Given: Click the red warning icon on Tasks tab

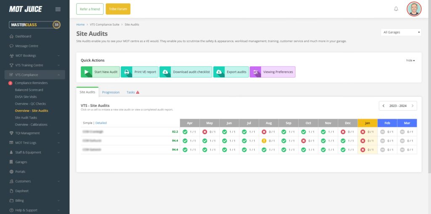Looking at the screenshot, I should coord(138,92).
